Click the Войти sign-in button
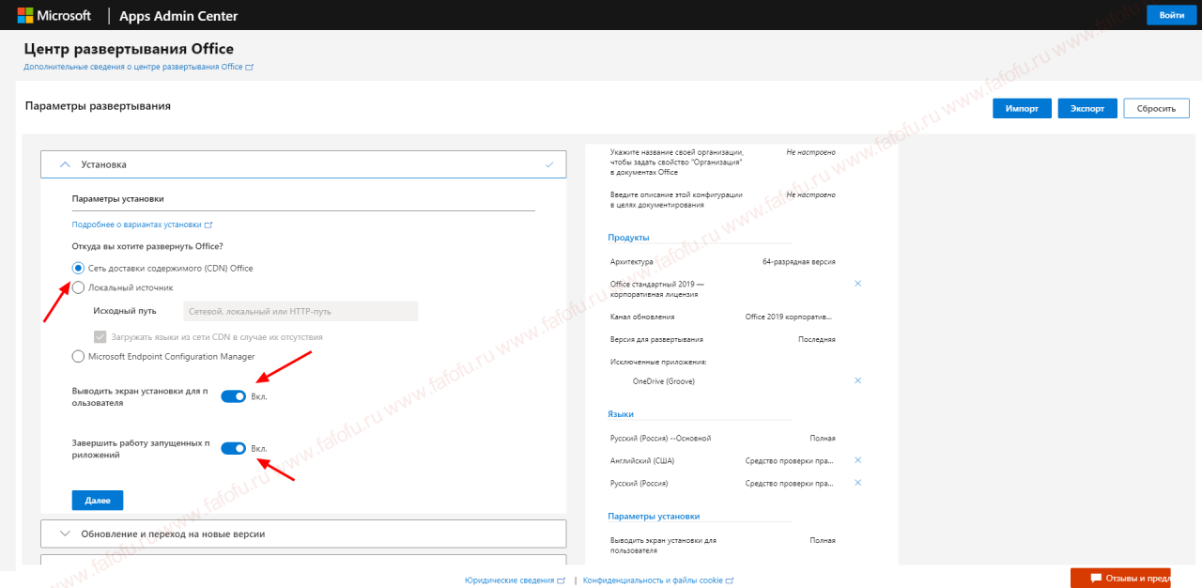 point(1172,15)
